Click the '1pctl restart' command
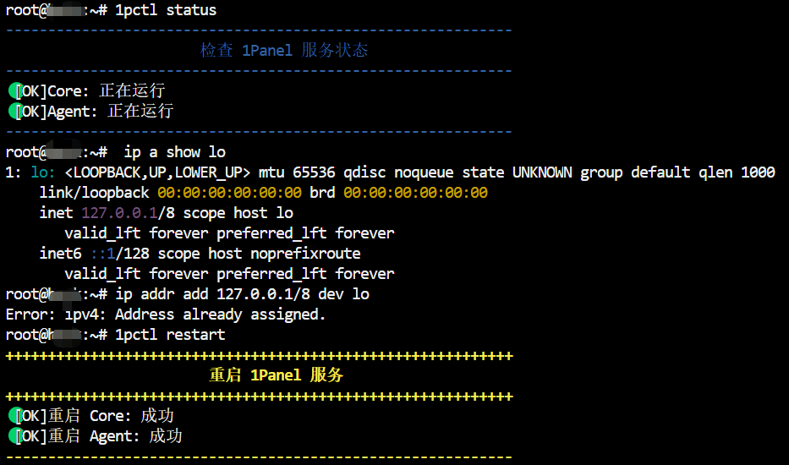This screenshot has width=789, height=465. (x=170, y=335)
